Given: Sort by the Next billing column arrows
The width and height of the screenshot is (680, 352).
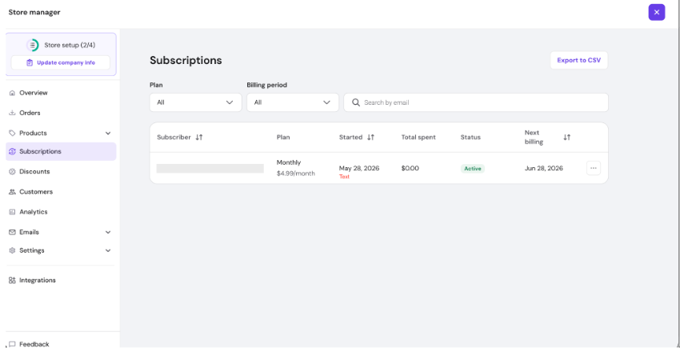Looking at the screenshot, I should (x=567, y=137).
